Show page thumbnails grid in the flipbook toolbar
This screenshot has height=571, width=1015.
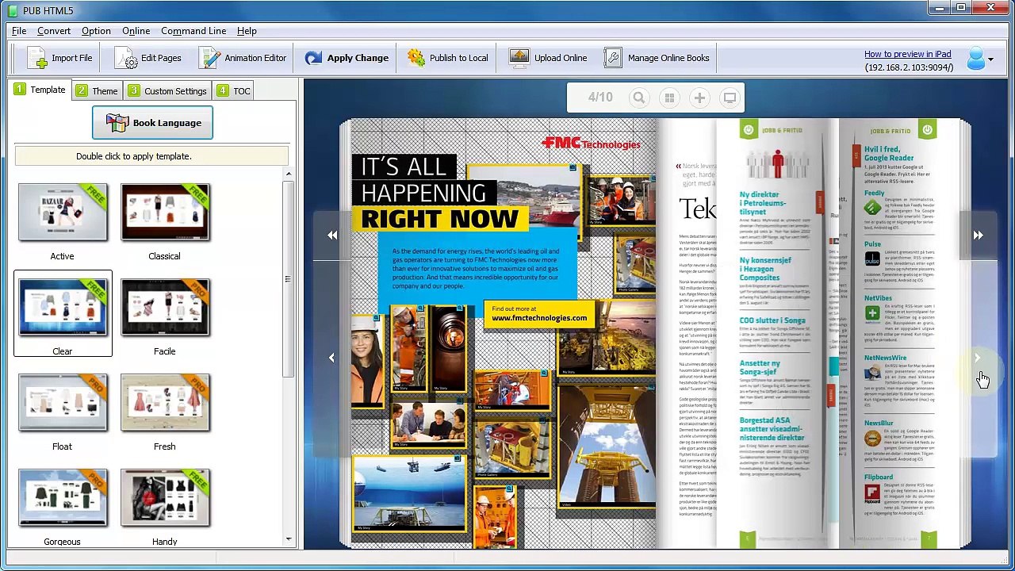[669, 98]
